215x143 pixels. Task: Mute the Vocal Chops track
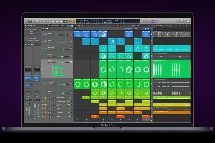(x=48, y=97)
